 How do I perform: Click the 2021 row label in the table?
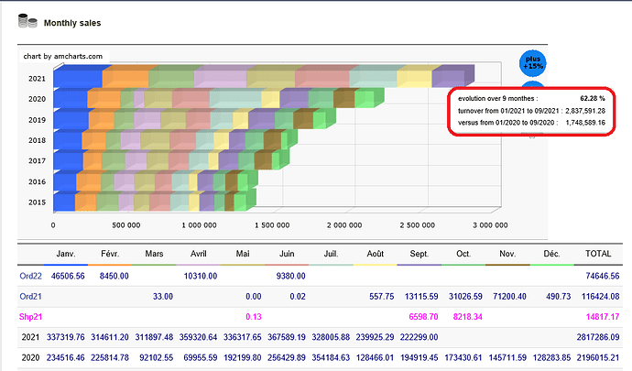pos(30,337)
